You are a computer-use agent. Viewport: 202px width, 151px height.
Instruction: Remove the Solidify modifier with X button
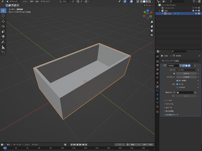pyautogui.click(x=195, y=66)
